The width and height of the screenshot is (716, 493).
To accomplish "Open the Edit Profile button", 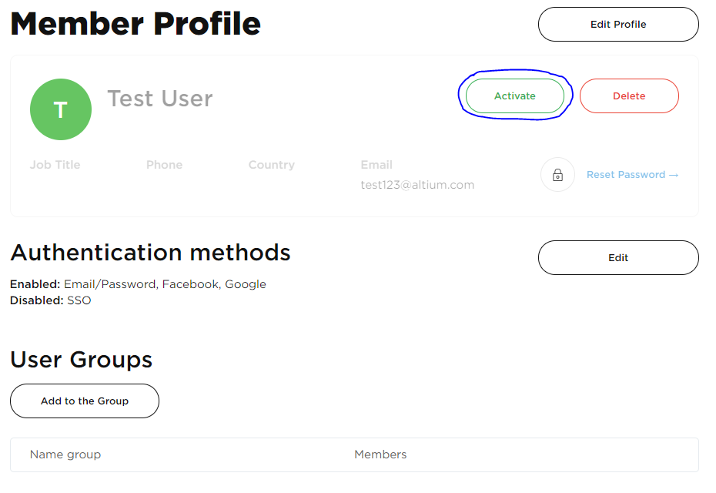I will click(618, 25).
